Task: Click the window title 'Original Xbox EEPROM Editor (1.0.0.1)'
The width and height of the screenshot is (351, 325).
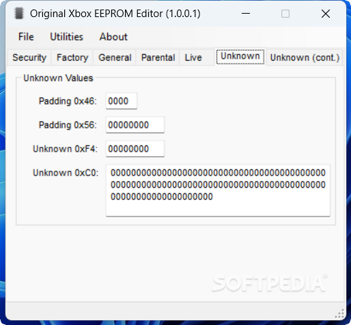Action: (x=115, y=14)
